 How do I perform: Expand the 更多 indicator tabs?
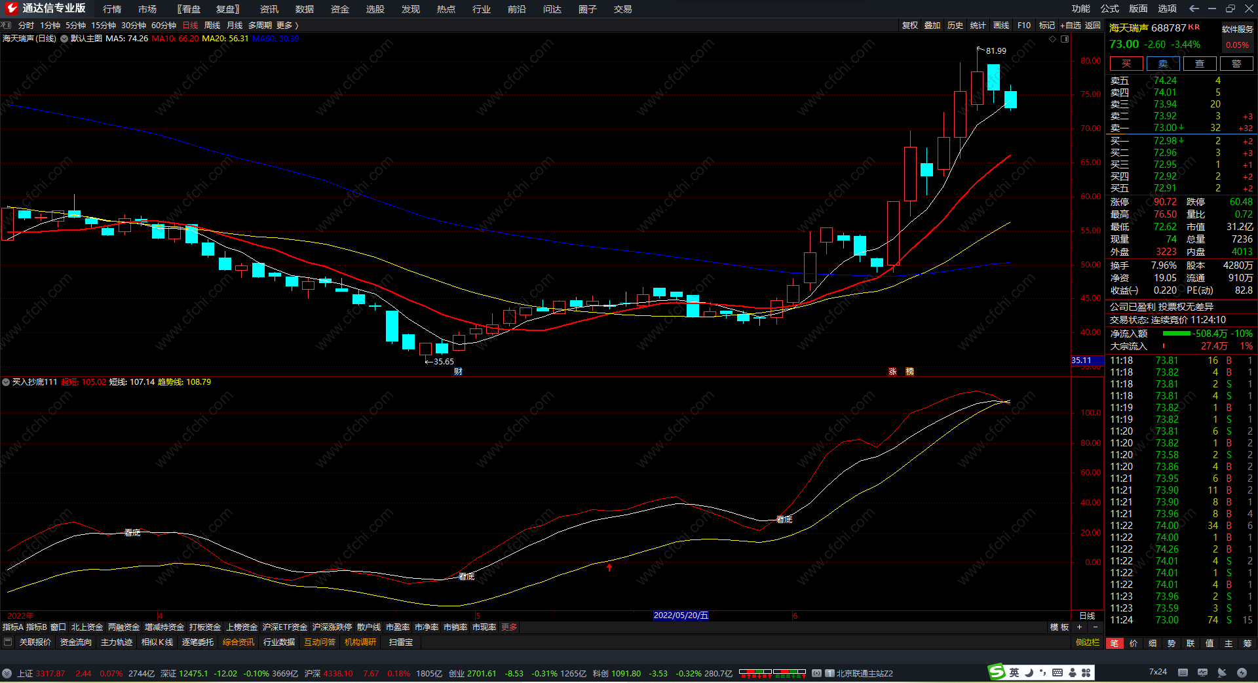[x=509, y=627]
